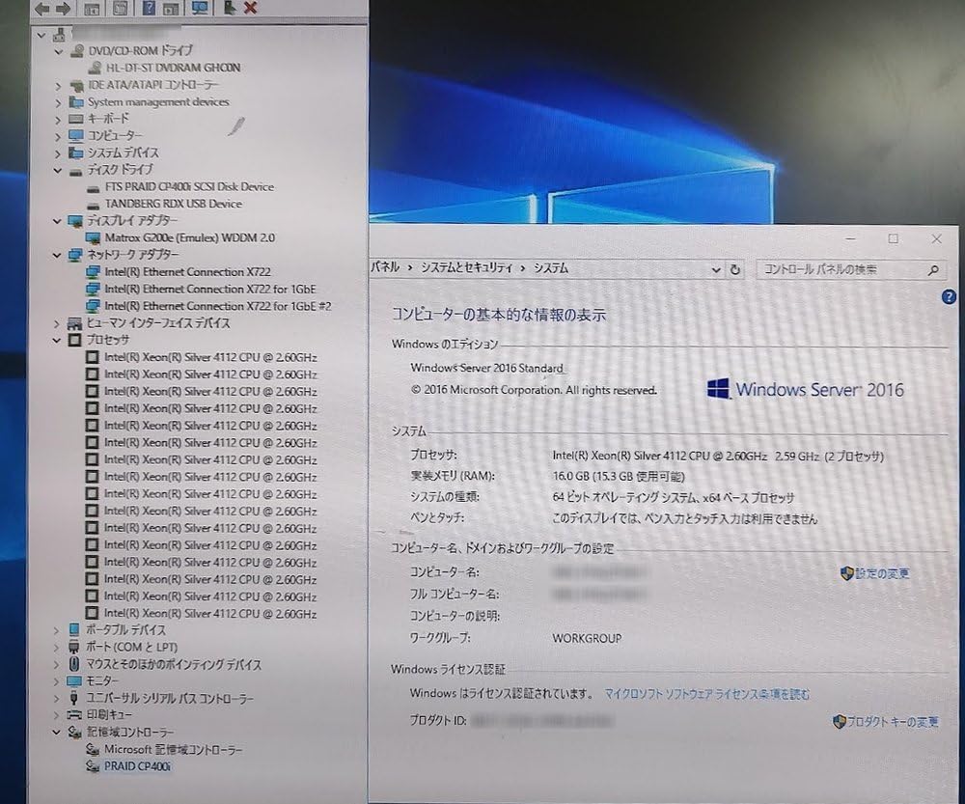
Task: Click the red X uninstall device icon
Action: click(x=251, y=8)
